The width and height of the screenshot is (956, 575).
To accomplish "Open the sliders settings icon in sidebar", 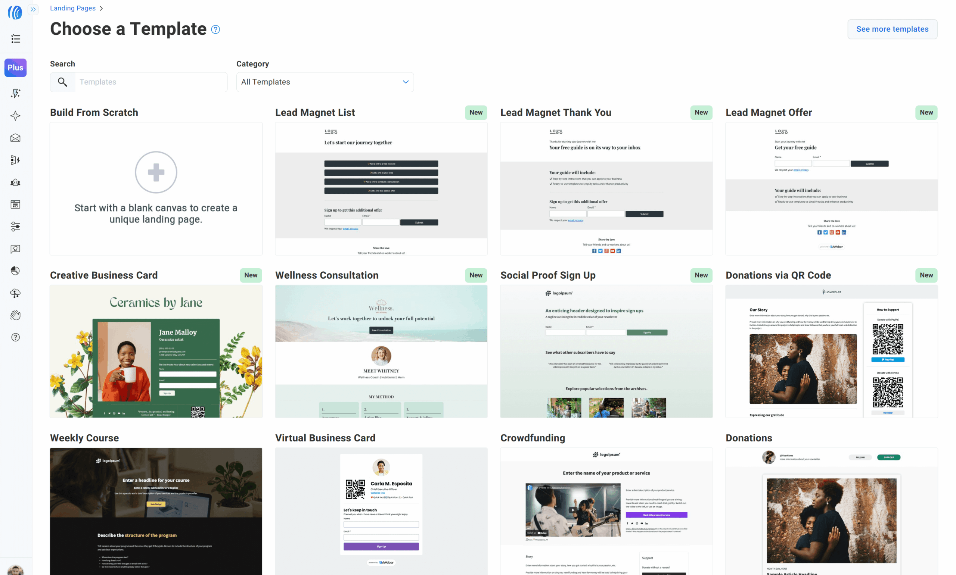I will [x=16, y=226].
